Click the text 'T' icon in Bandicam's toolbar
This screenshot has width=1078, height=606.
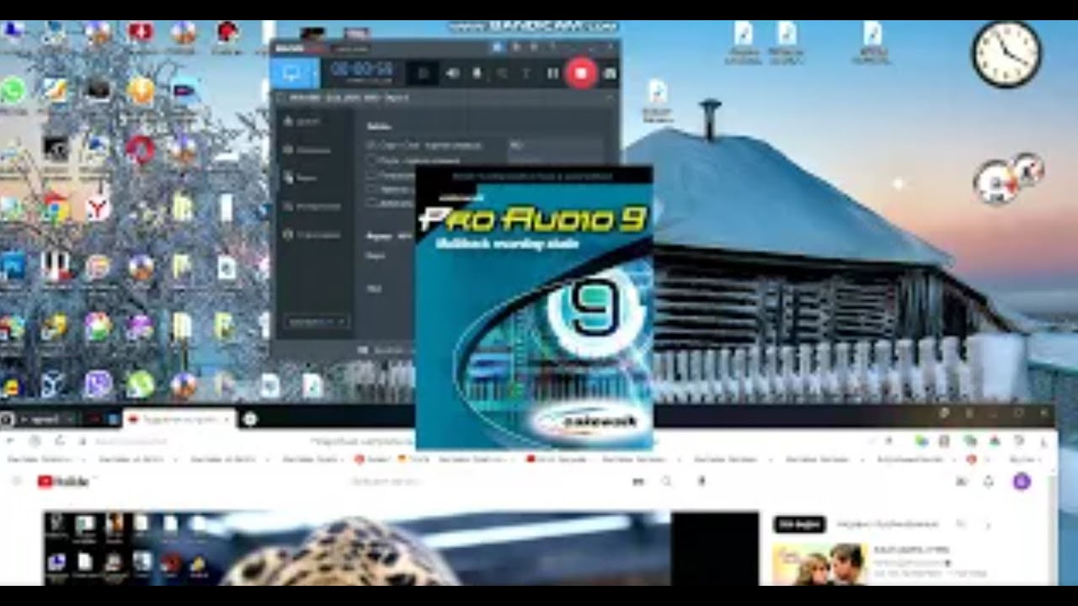pos(526,73)
